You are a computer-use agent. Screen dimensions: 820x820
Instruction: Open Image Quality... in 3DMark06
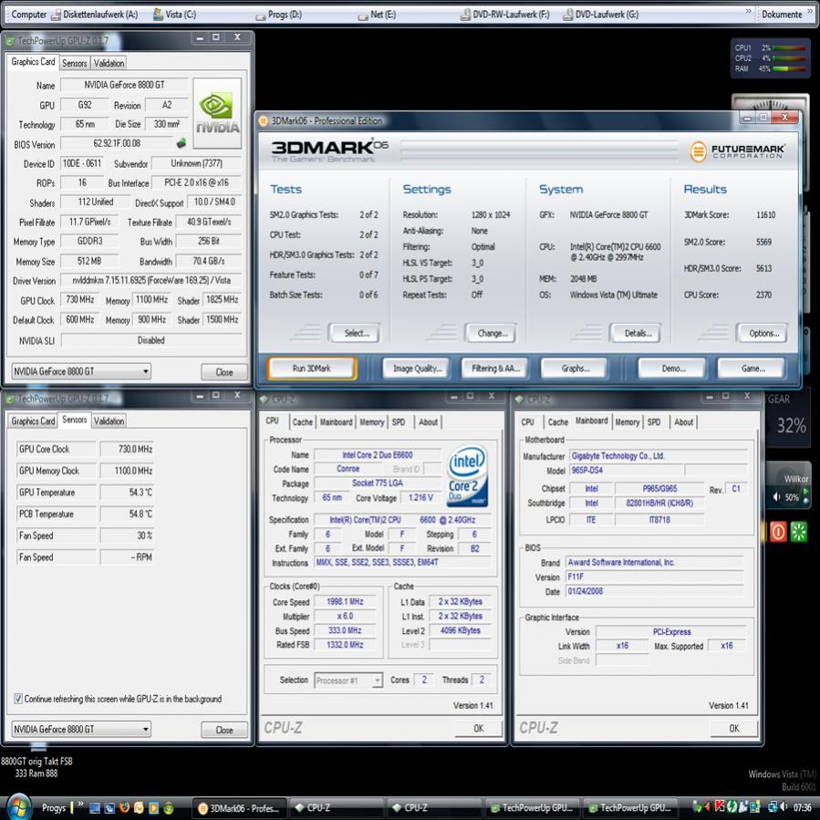[417, 368]
